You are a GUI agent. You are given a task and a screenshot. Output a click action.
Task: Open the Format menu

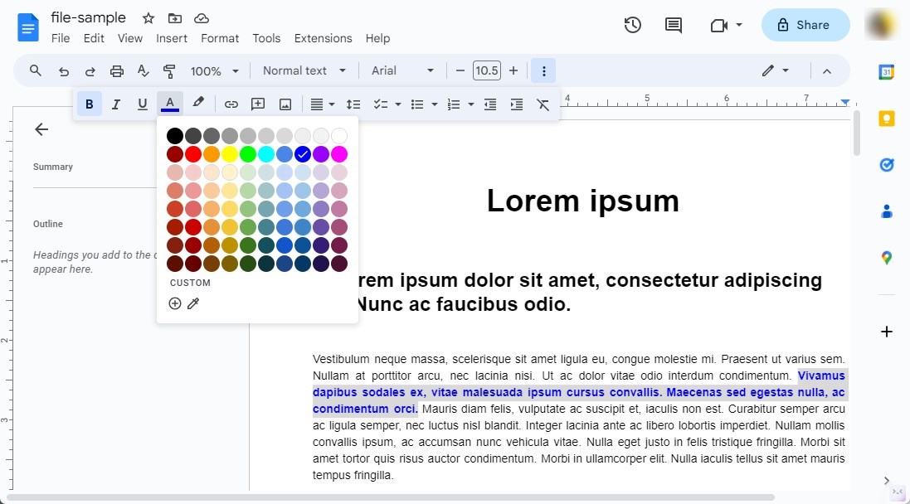(219, 38)
